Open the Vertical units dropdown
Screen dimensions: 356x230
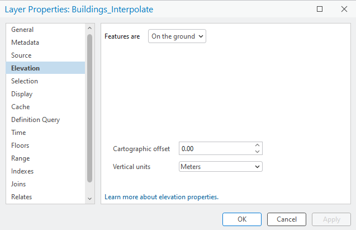click(x=220, y=166)
